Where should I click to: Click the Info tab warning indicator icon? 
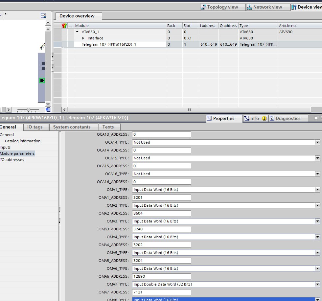(x=264, y=119)
